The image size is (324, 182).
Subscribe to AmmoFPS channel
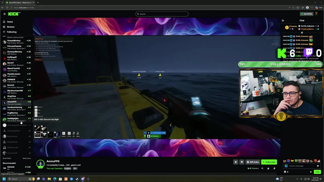[269, 162]
